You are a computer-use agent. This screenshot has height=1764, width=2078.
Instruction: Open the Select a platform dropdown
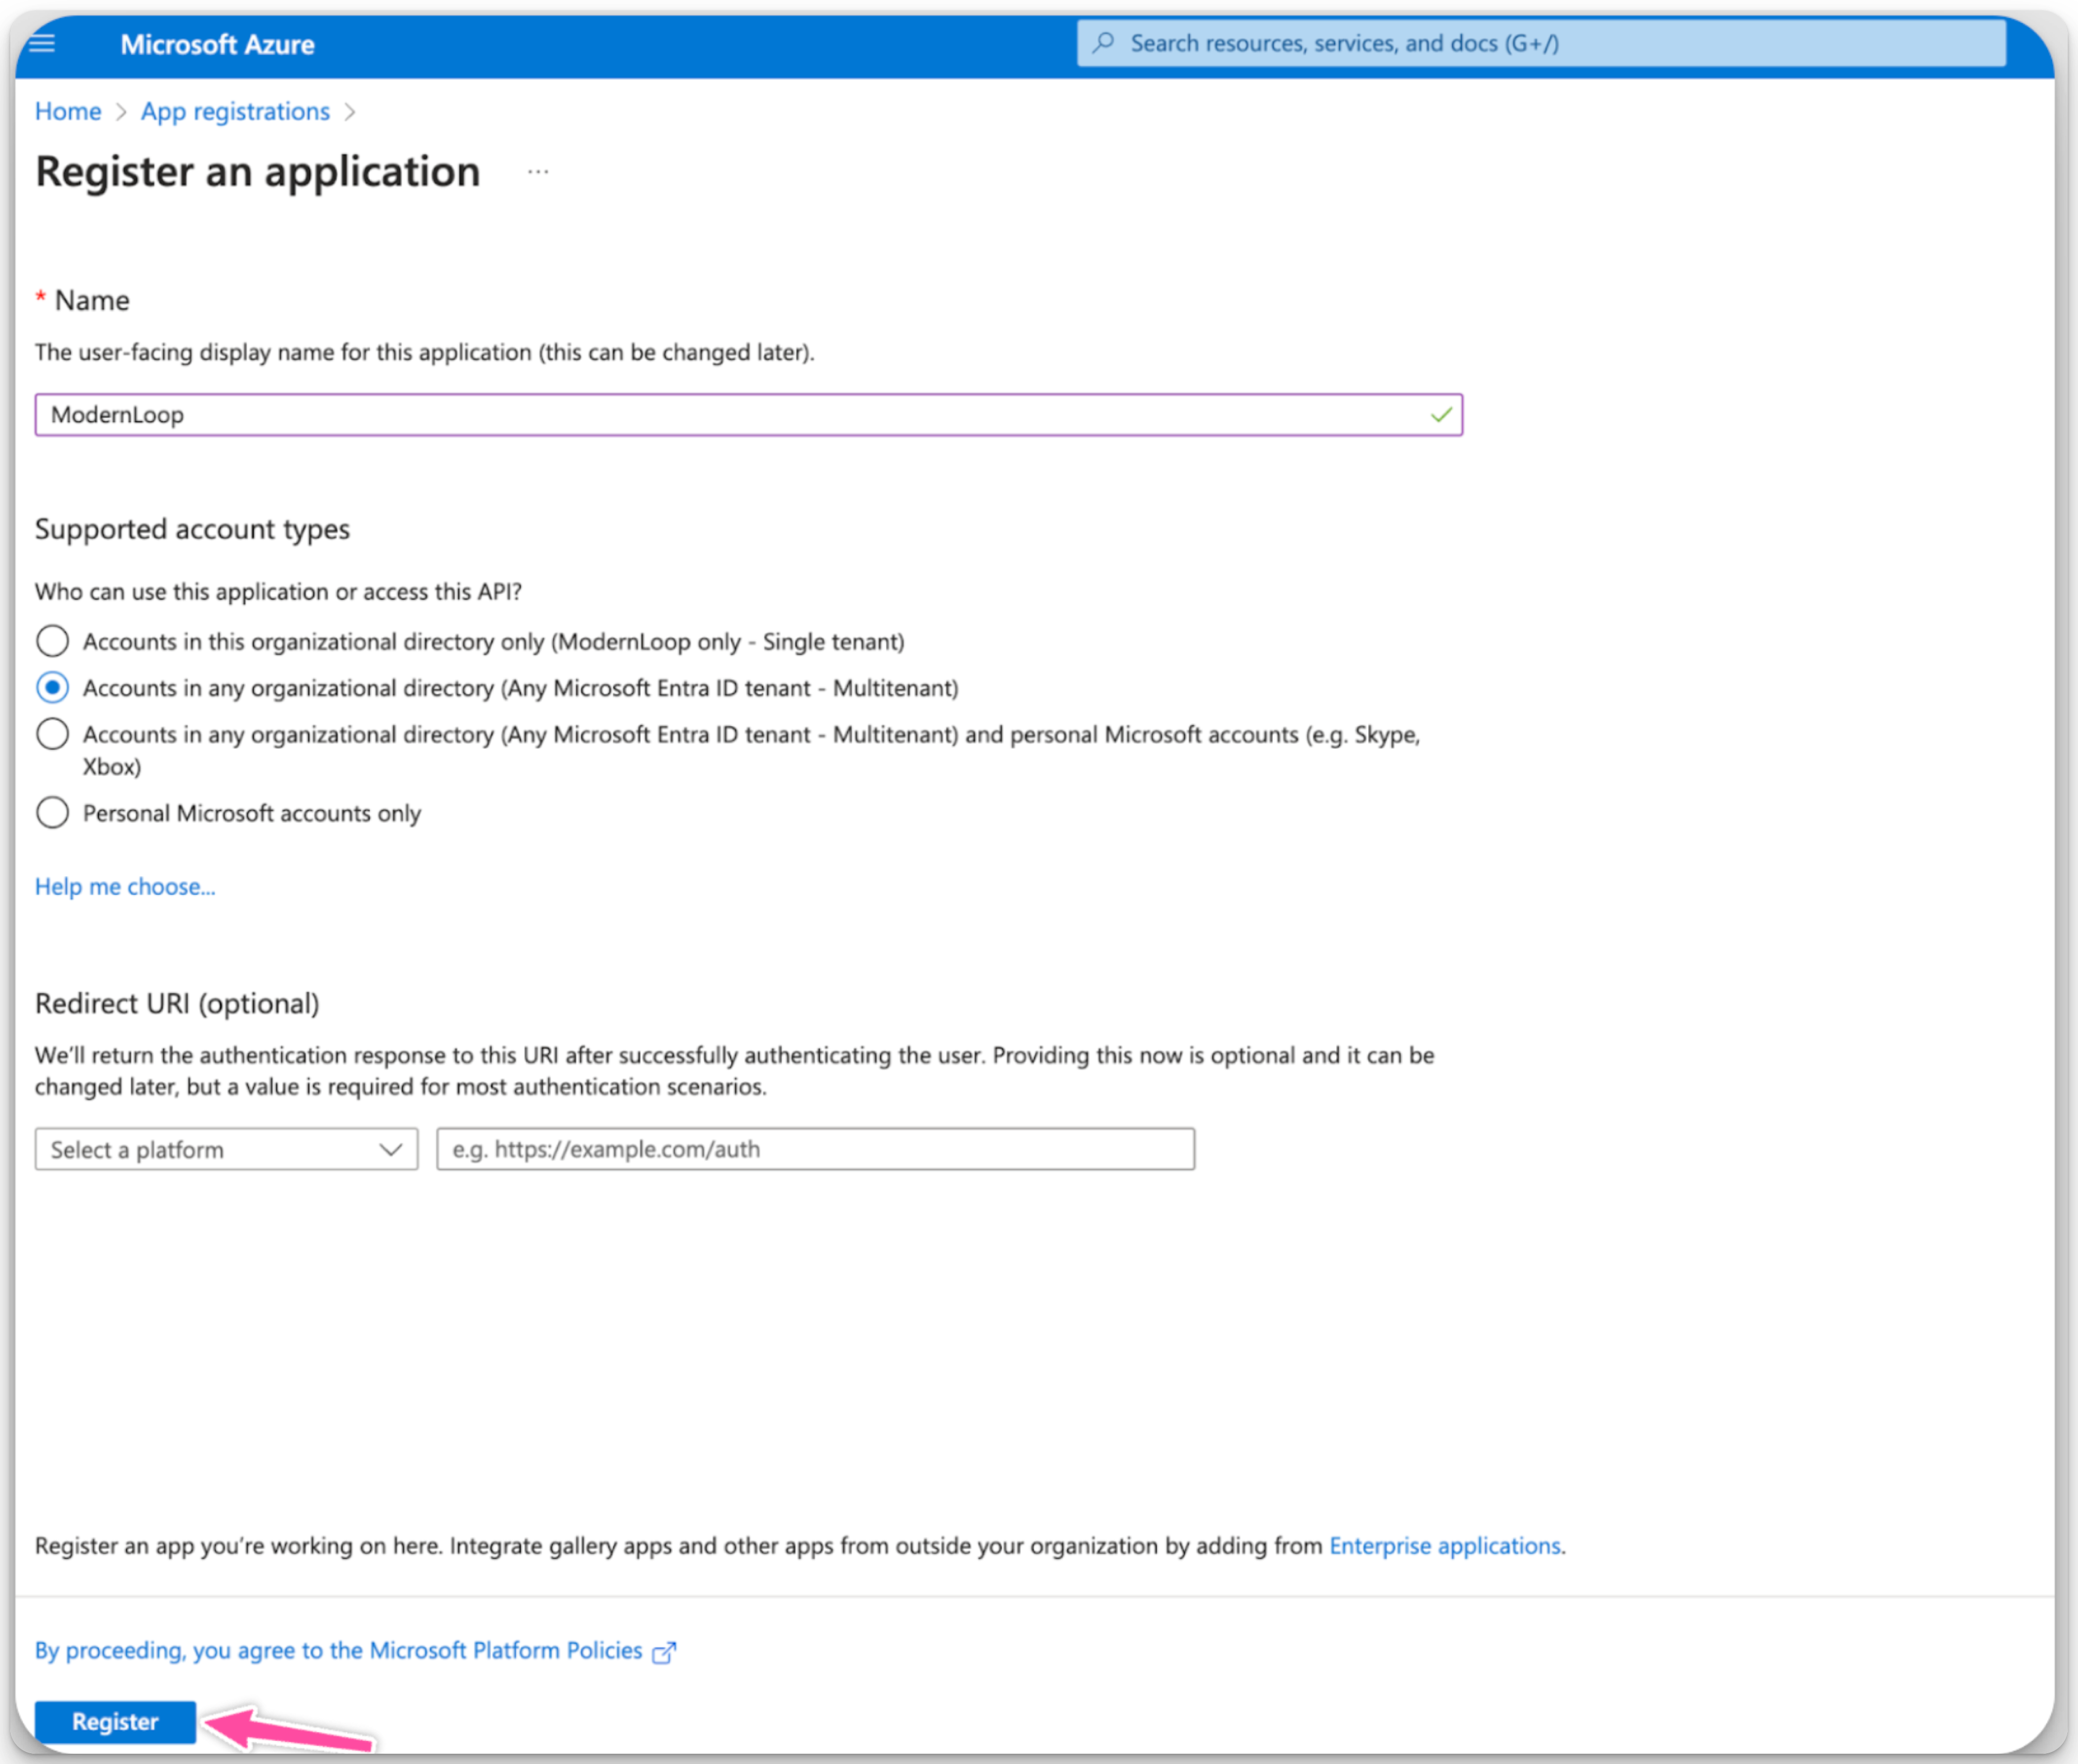(226, 1150)
